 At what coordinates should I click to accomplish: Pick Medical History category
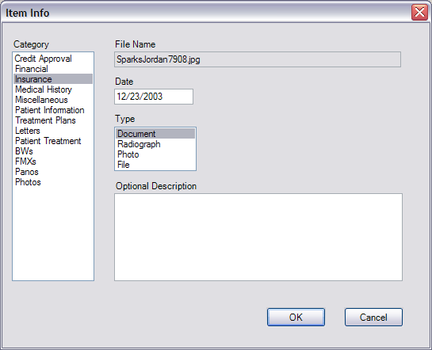53,89
